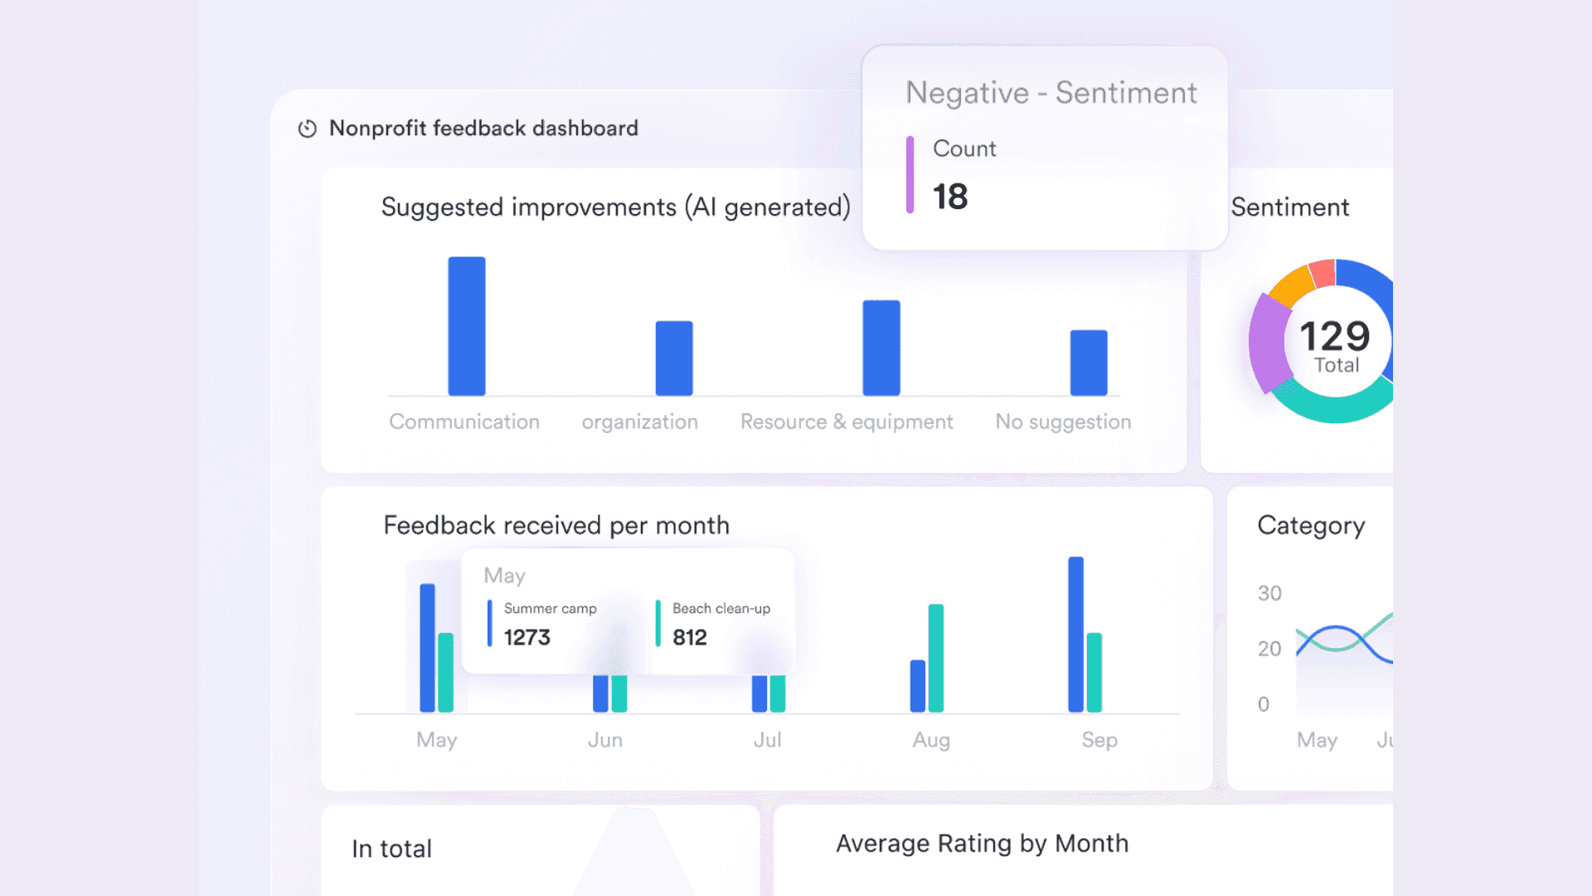Select the orange slice in the Sentiment chart
Screen dimensions: 1592x896
(1293, 280)
